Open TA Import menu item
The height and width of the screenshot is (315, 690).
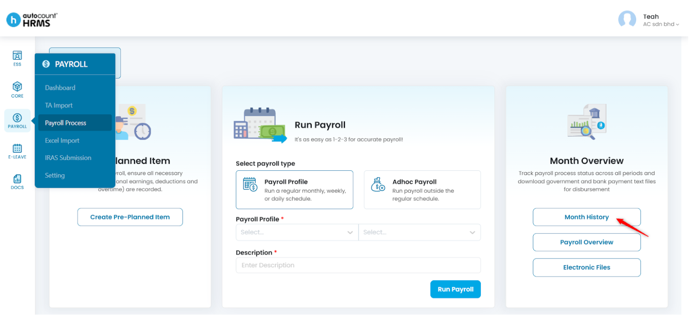click(x=59, y=105)
